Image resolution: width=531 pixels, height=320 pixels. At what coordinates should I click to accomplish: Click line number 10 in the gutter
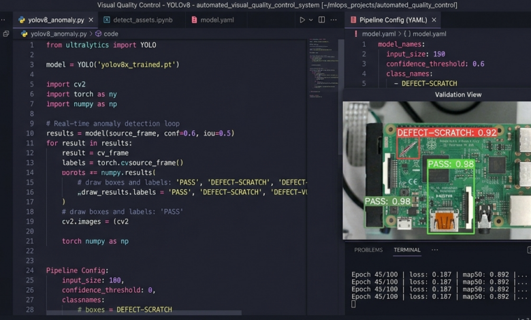tap(30, 133)
